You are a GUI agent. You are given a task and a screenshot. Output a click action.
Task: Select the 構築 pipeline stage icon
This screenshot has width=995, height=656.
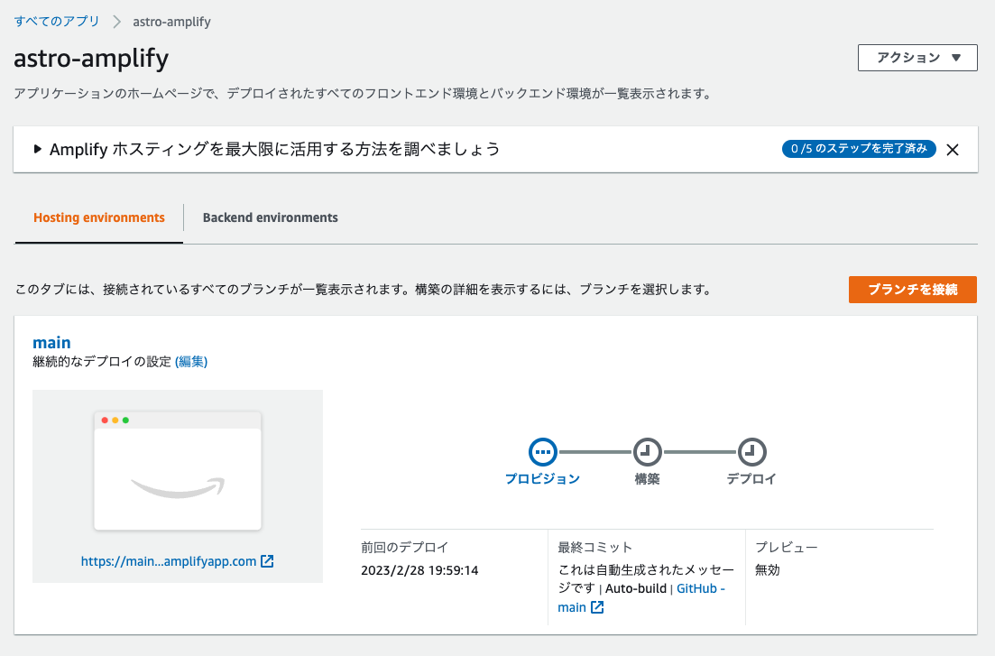[647, 452]
